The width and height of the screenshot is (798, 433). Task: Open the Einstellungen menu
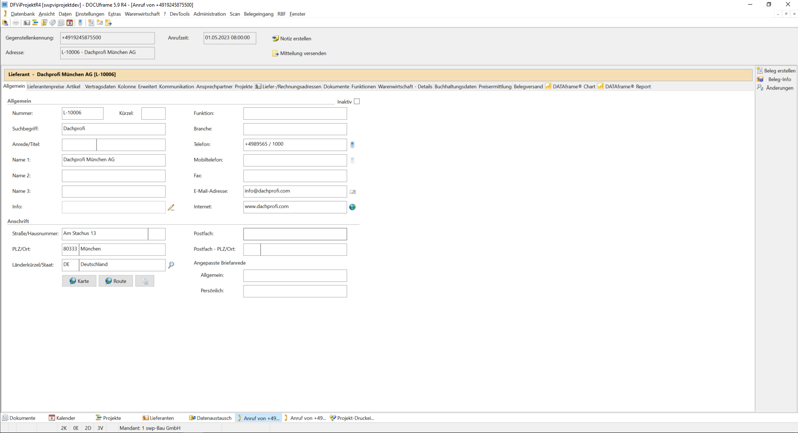coord(90,14)
